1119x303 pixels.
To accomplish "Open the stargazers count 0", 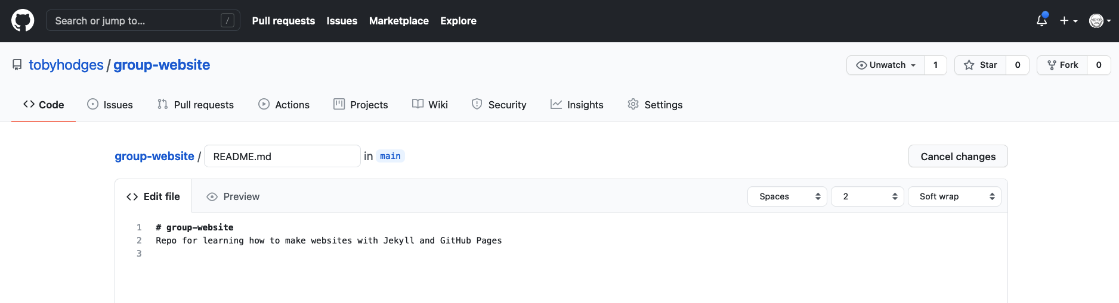I will coord(1018,65).
